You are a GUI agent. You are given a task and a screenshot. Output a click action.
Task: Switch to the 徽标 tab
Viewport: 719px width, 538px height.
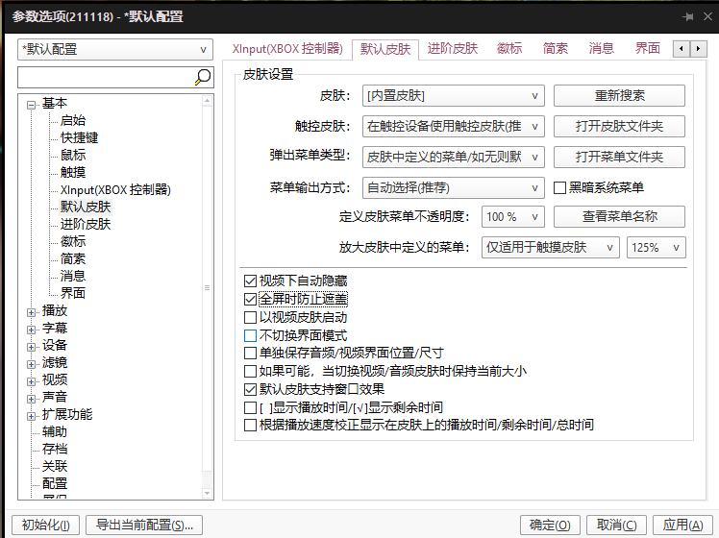[x=509, y=49]
